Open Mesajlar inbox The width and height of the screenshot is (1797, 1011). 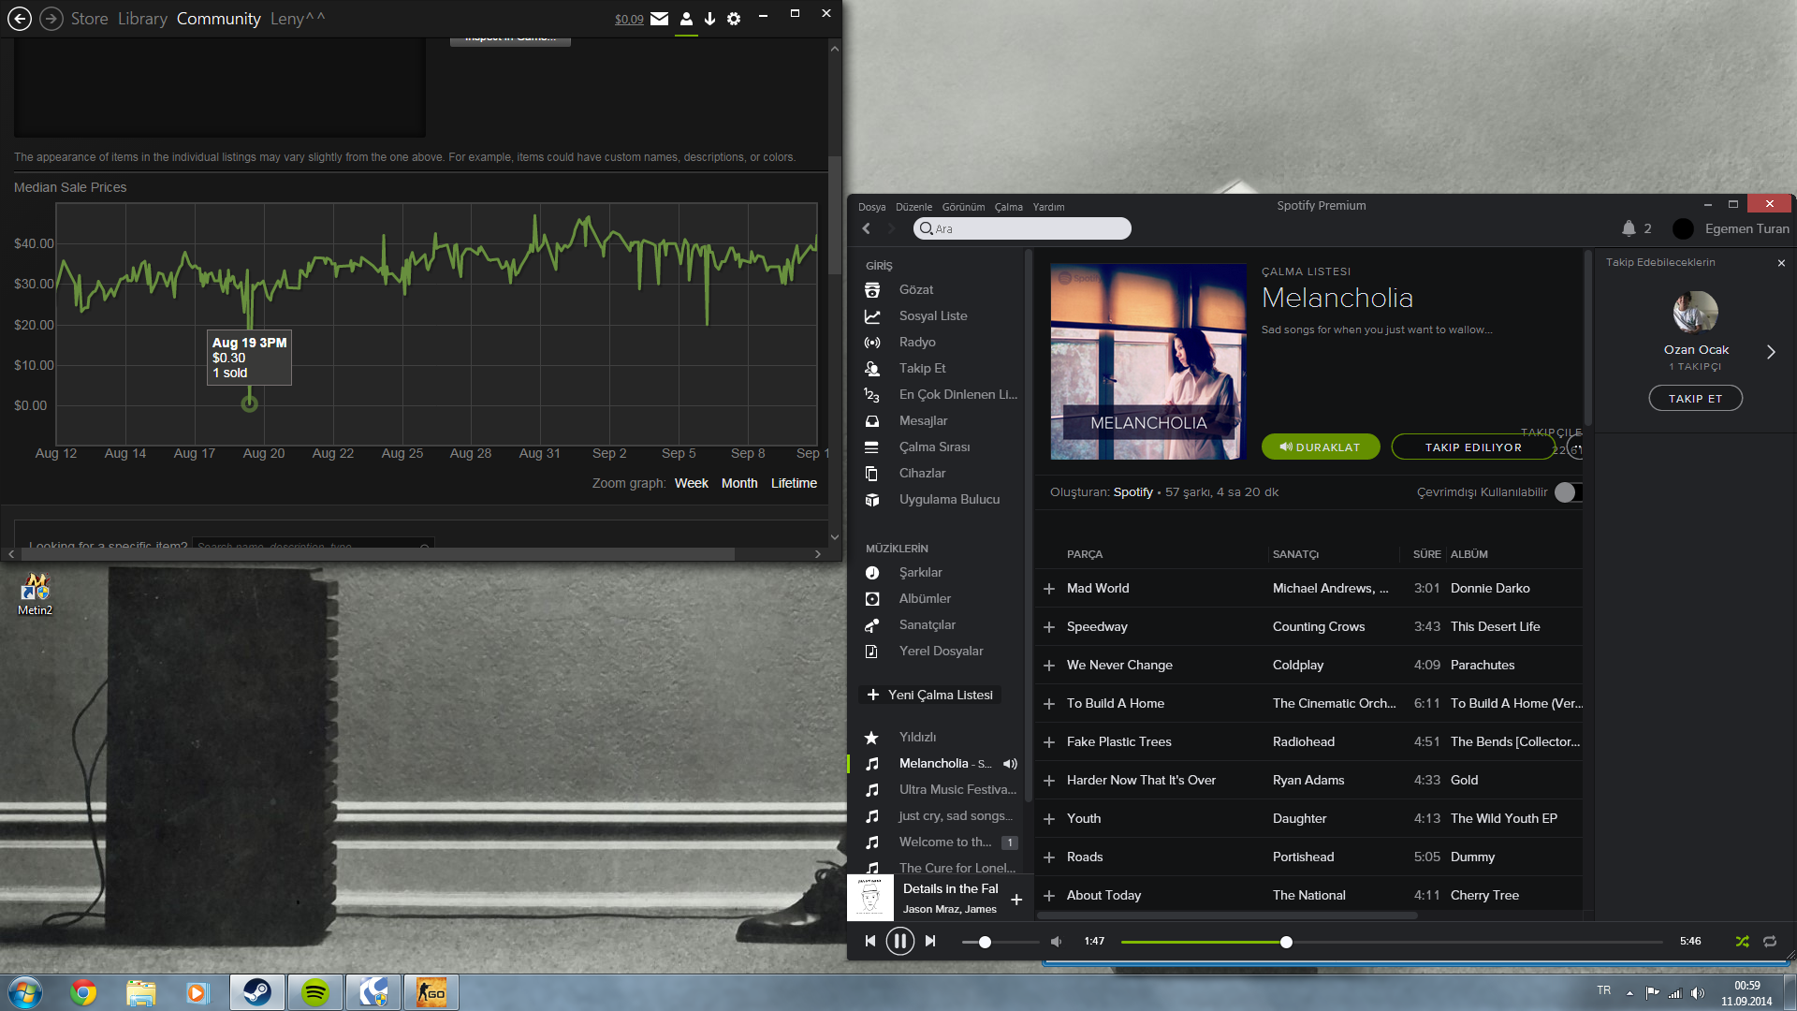pyautogui.click(x=923, y=420)
